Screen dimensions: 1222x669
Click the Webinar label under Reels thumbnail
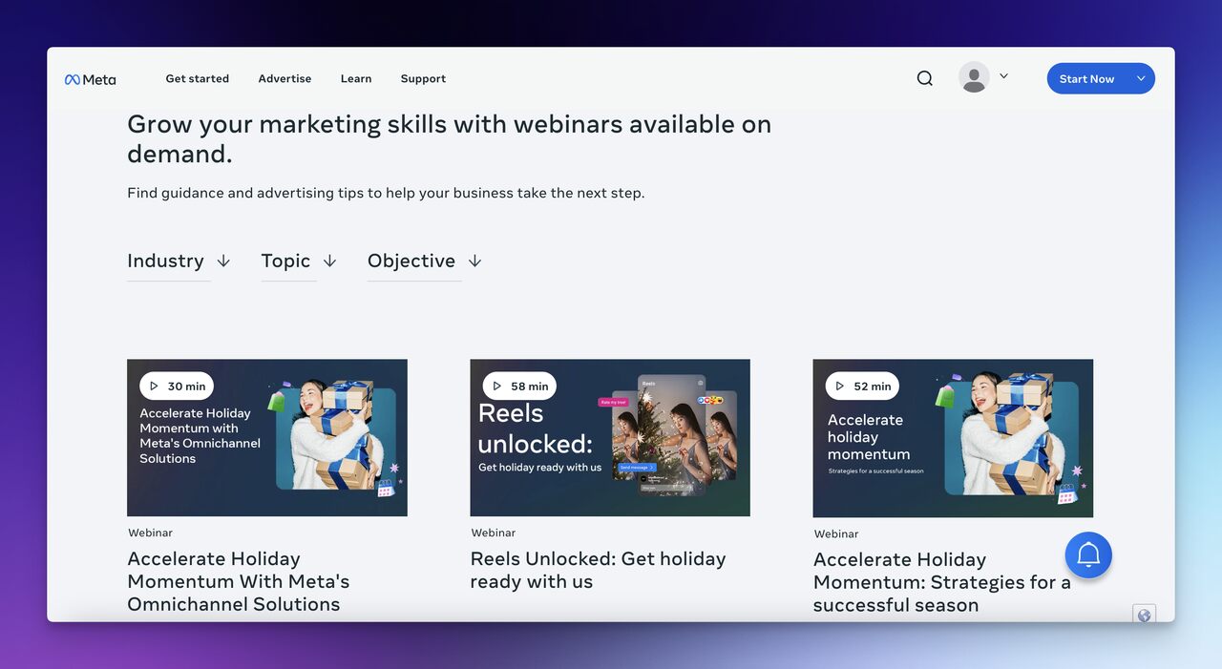pos(493,533)
